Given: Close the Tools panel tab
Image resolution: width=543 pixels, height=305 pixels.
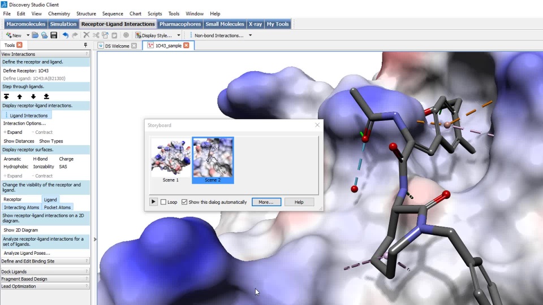Looking at the screenshot, I should pyautogui.click(x=19, y=45).
